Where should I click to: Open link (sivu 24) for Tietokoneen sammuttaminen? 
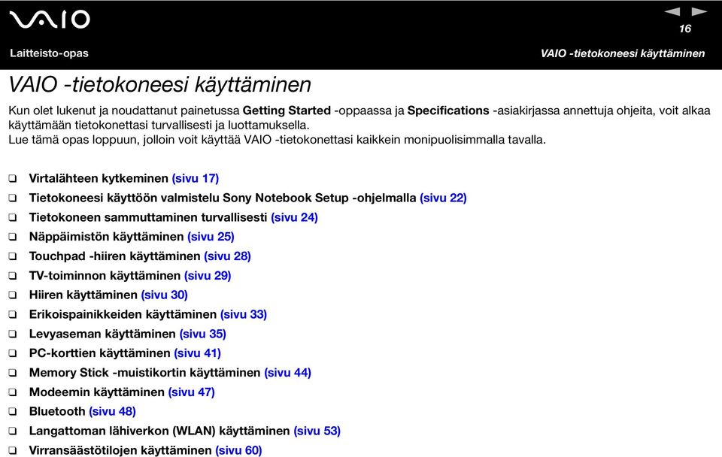pyautogui.click(x=294, y=217)
